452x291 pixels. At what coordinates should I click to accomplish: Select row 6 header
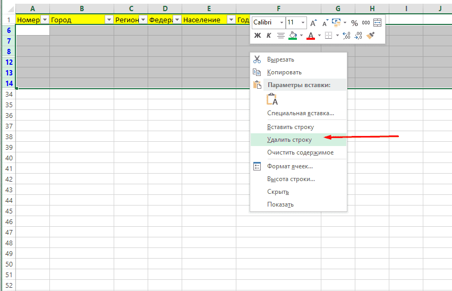point(9,30)
